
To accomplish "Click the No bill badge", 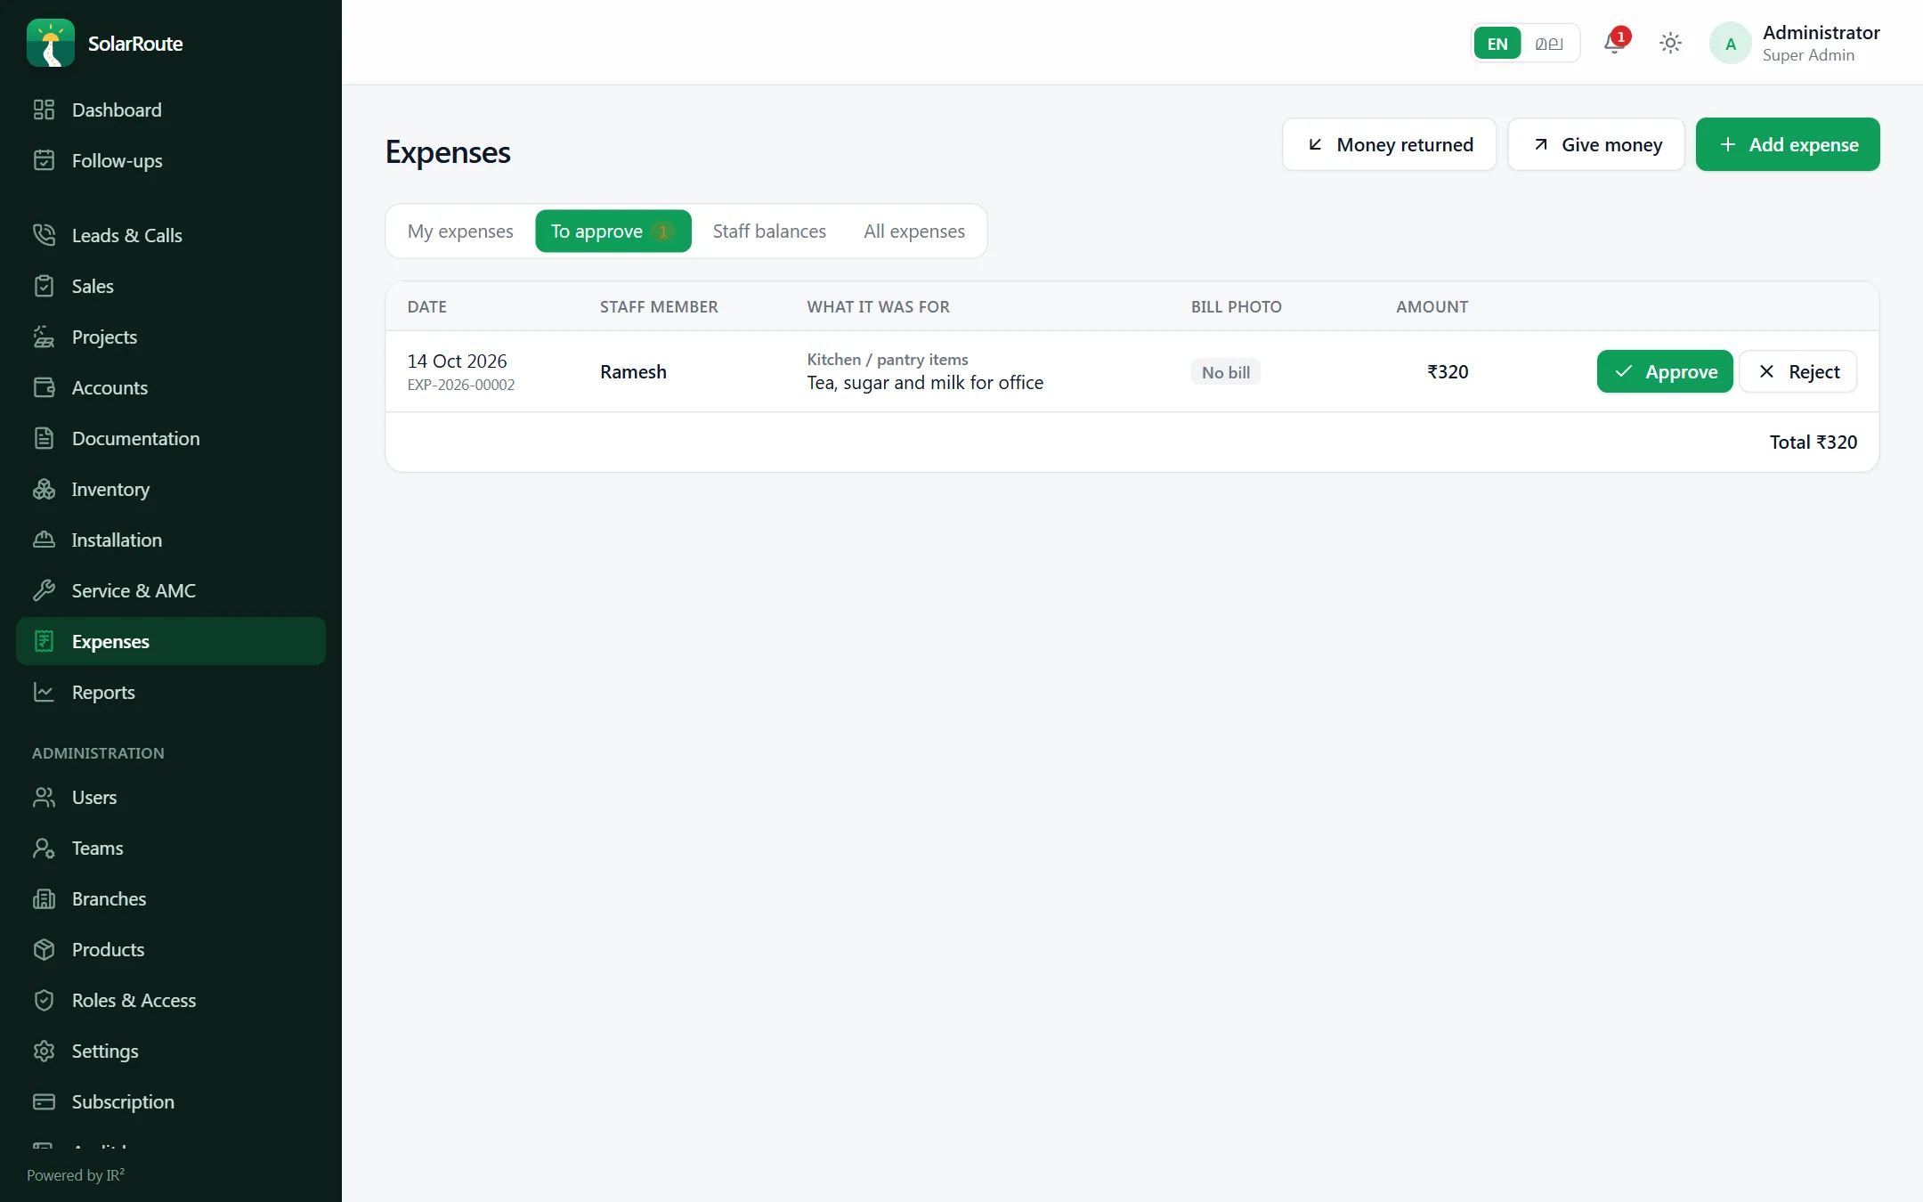I will coord(1225,372).
